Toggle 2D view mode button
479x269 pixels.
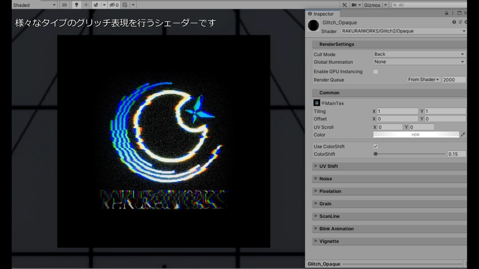click(x=65, y=5)
